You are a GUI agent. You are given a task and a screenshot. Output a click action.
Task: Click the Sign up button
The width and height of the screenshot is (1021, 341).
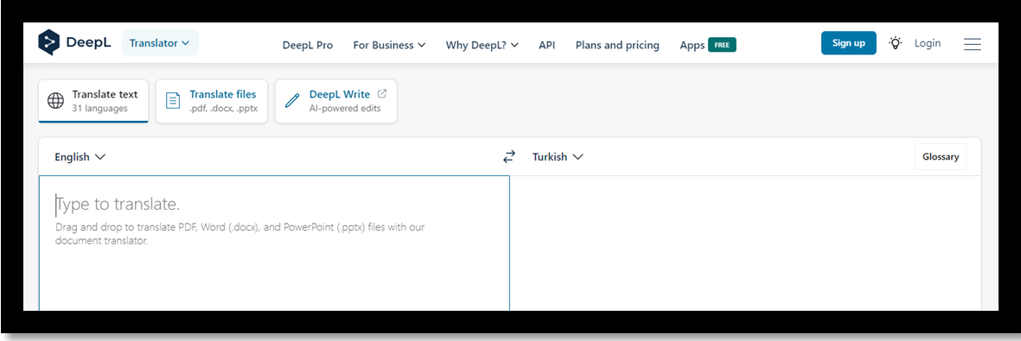click(848, 43)
